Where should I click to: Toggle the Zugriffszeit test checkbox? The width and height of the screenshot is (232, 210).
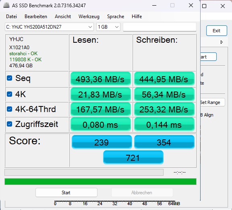coord(10,124)
